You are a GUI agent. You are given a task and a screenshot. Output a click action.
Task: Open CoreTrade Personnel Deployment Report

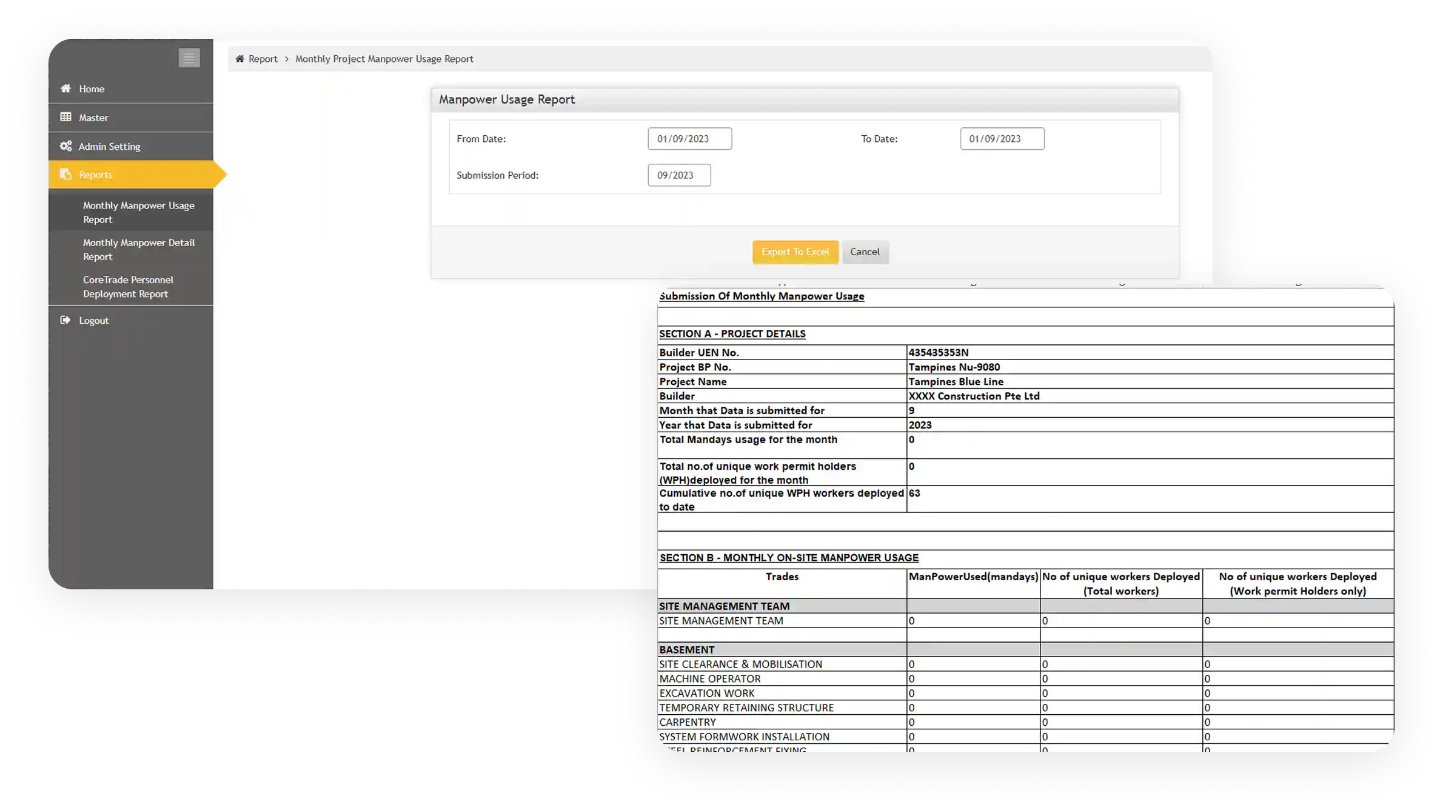(x=127, y=286)
